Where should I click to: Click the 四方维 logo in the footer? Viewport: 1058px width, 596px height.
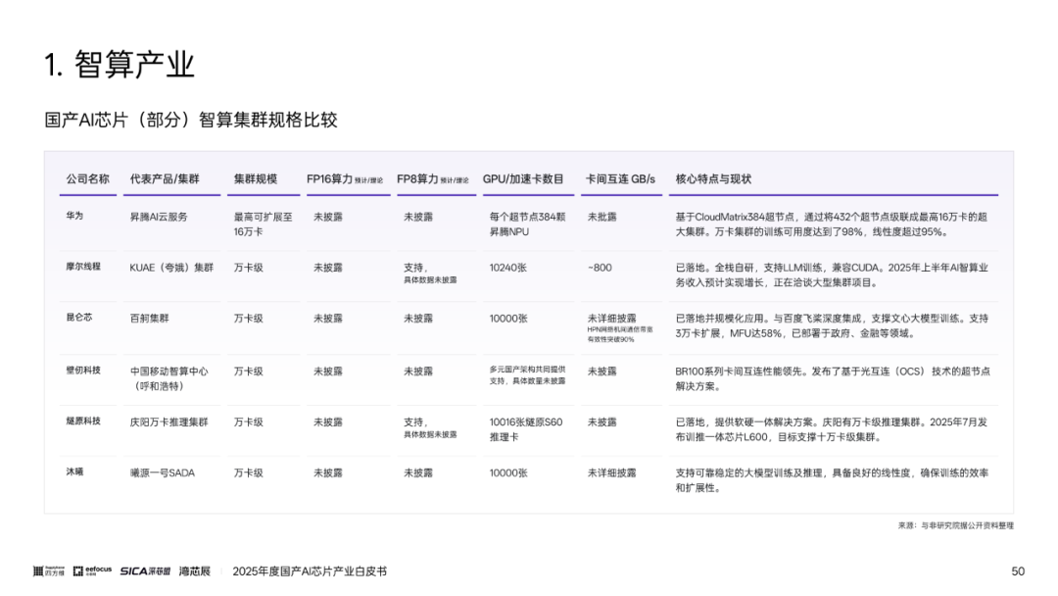tap(49, 571)
